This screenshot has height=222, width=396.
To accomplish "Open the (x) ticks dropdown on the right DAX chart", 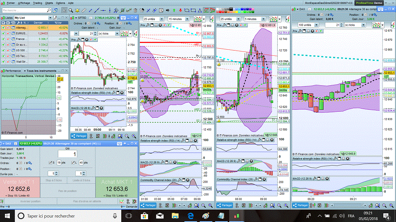I will (363, 25).
